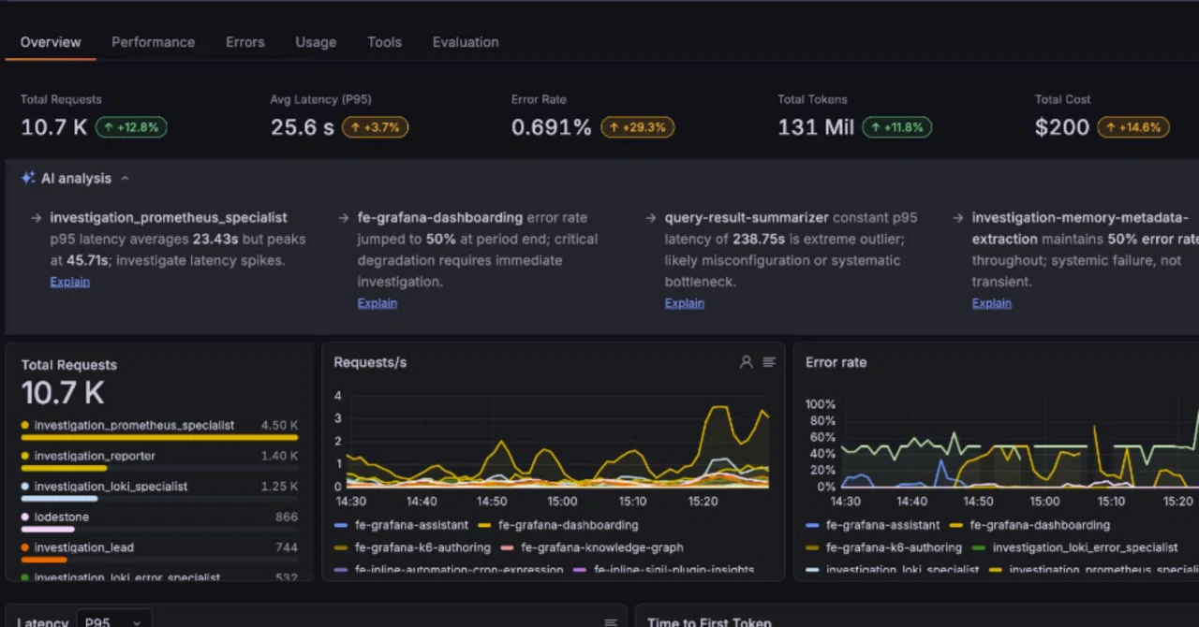Open the Latency panel list menu icon
Image resolution: width=1199 pixels, height=627 pixels.
[611, 622]
